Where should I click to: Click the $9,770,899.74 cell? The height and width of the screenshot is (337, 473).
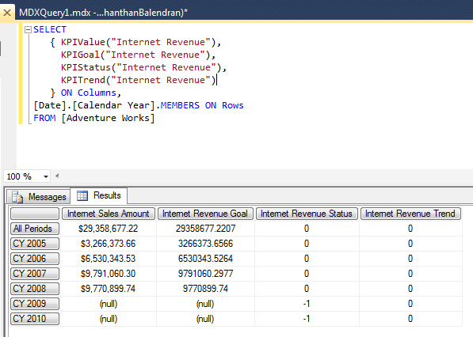pos(109,289)
